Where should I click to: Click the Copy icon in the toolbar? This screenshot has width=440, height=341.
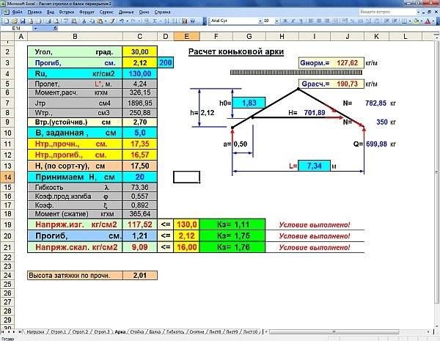(x=92, y=21)
